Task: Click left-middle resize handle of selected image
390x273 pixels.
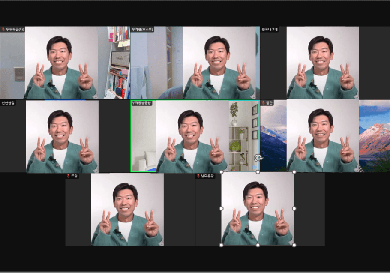Action: 221,208
